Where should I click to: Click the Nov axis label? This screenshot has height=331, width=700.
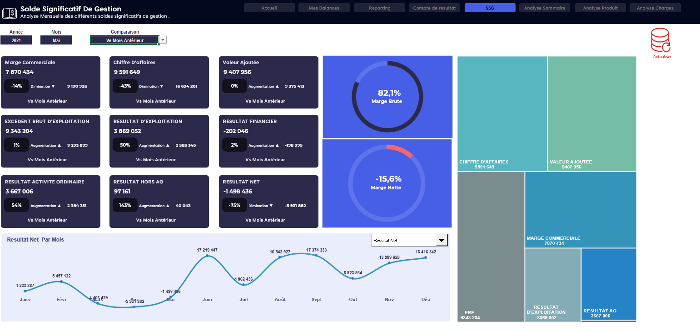coord(389,300)
